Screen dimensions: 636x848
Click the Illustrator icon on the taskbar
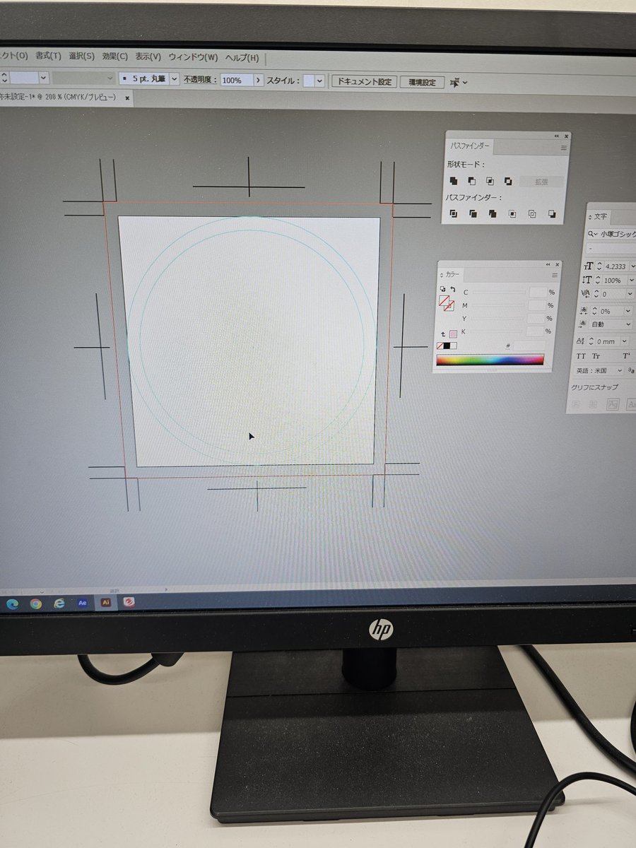coord(105,603)
